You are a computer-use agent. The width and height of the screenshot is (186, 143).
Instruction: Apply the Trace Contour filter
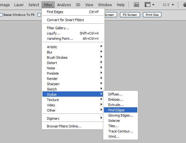click(x=121, y=131)
